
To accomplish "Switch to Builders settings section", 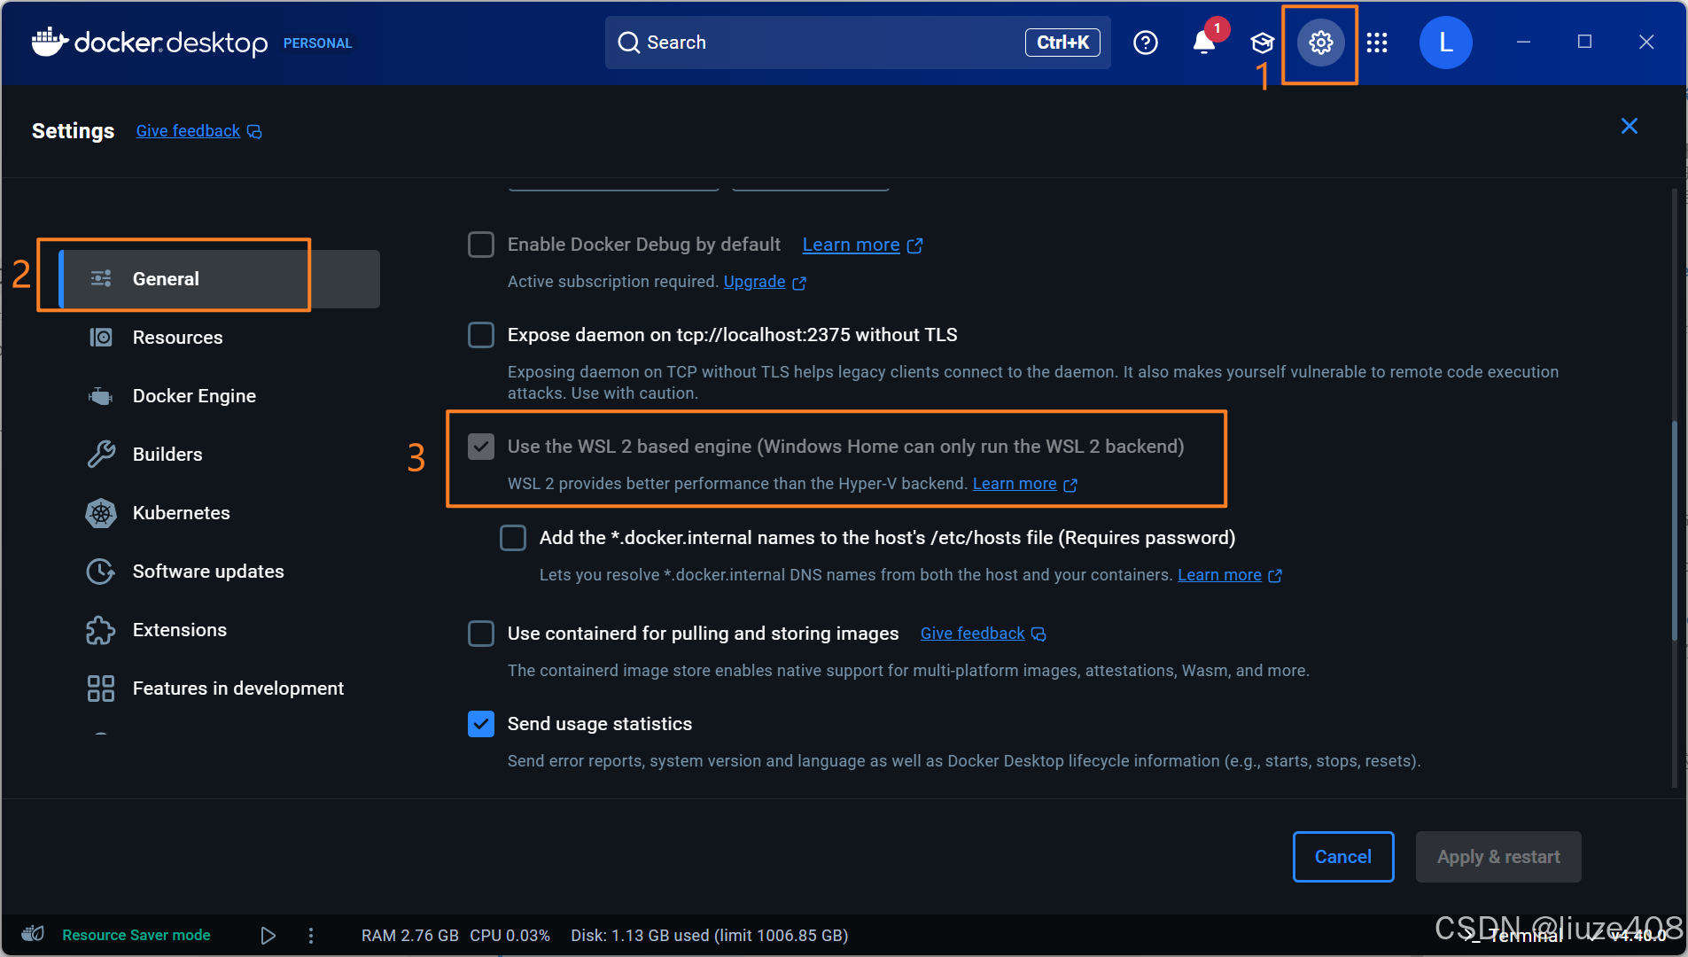I will click(x=219, y=455).
